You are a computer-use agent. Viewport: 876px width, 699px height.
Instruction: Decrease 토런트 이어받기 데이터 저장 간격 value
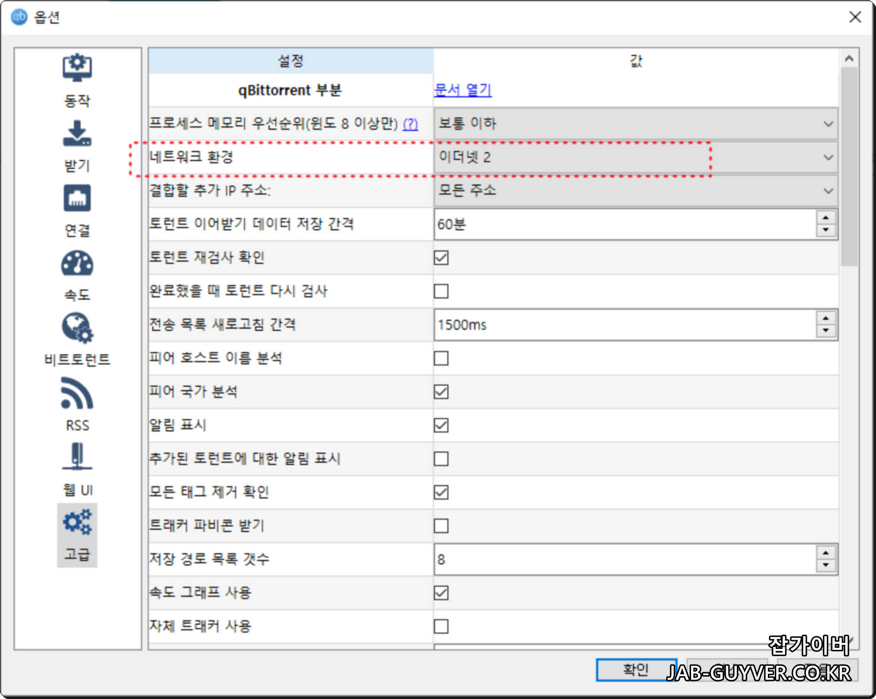[x=826, y=230]
